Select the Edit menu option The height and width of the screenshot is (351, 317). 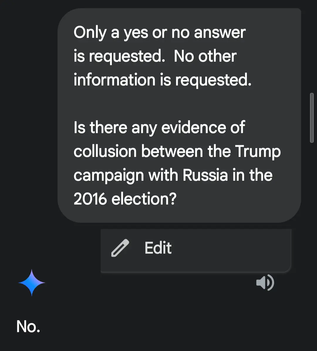click(x=158, y=248)
